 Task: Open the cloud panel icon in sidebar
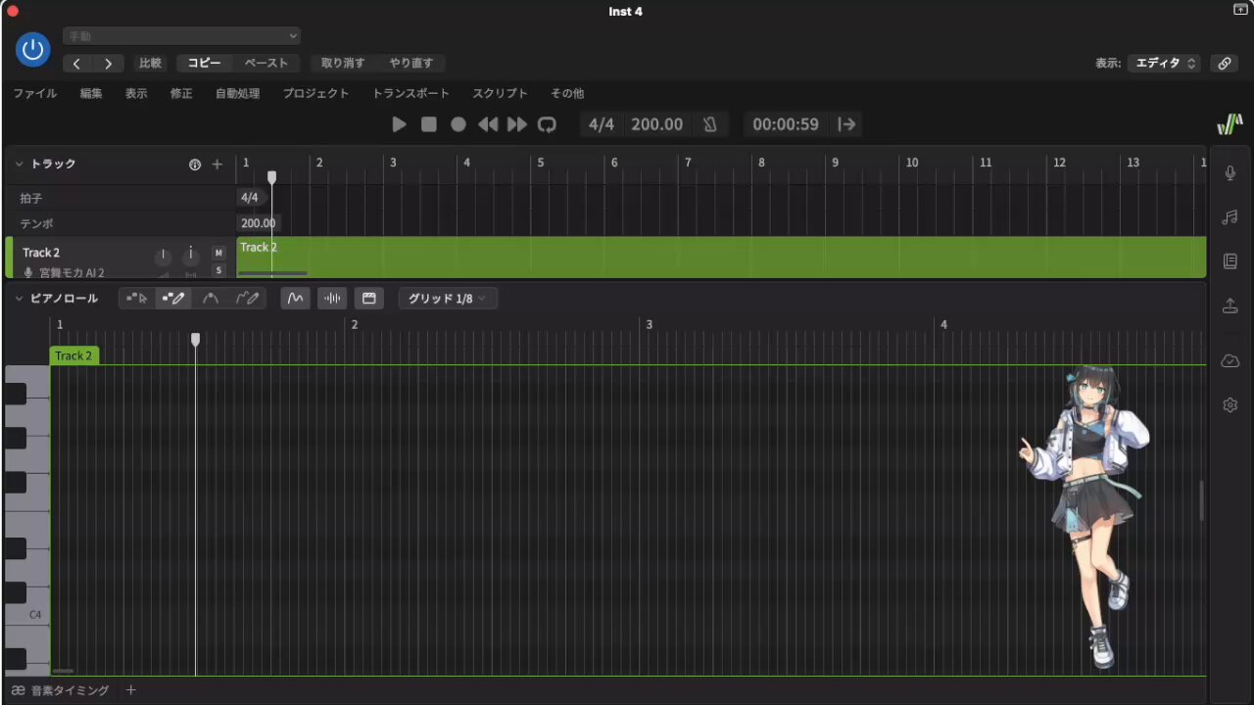(1230, 361)
